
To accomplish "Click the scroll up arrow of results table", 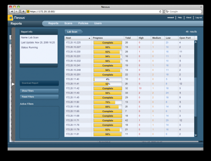I will (x=196, y=42).
